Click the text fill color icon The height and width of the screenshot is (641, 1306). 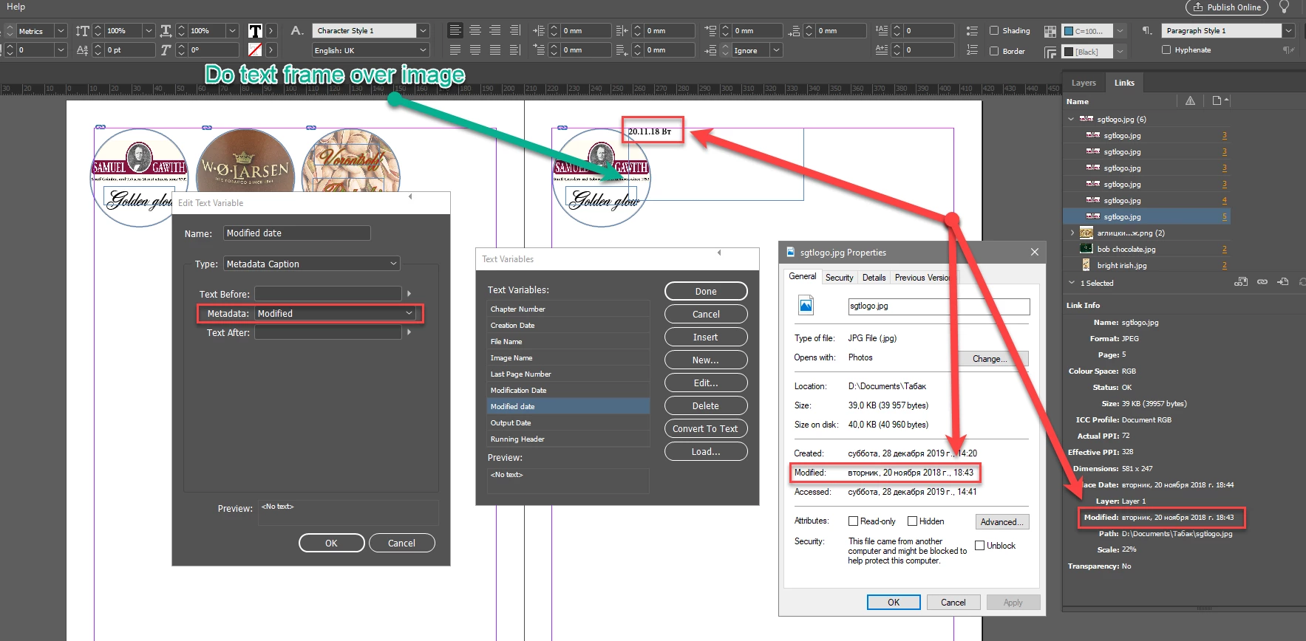(x=255, y=31)
